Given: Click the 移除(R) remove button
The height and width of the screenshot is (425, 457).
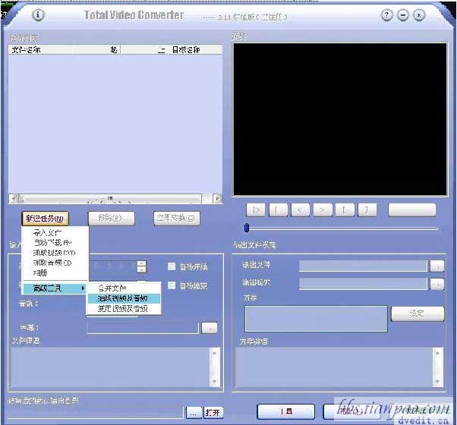Looking at the screenshot, I should click(x=112, y=218).
